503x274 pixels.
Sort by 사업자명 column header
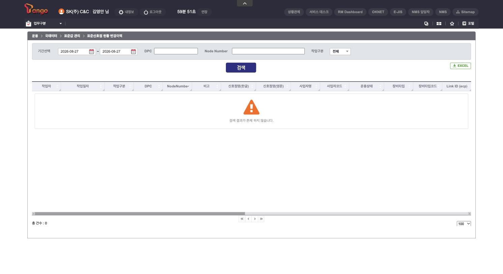pyautogui.click(x=305, y=86)
